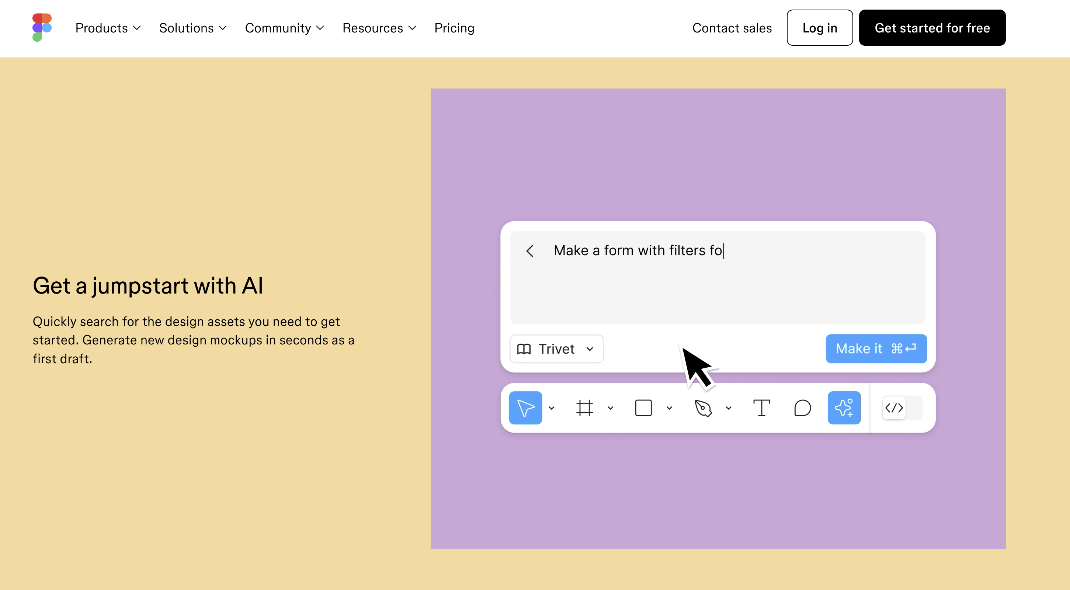Click Get started for free
The width and height of the screenshot is (1070, 590).
932,28
